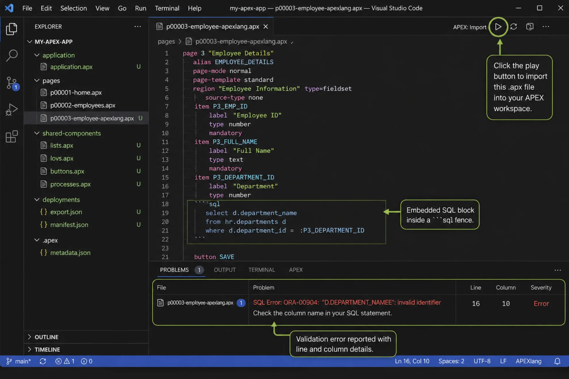This screenshot has width=569, height=379.
Task: Click file icon in Problems row
Action: point(160,303)
